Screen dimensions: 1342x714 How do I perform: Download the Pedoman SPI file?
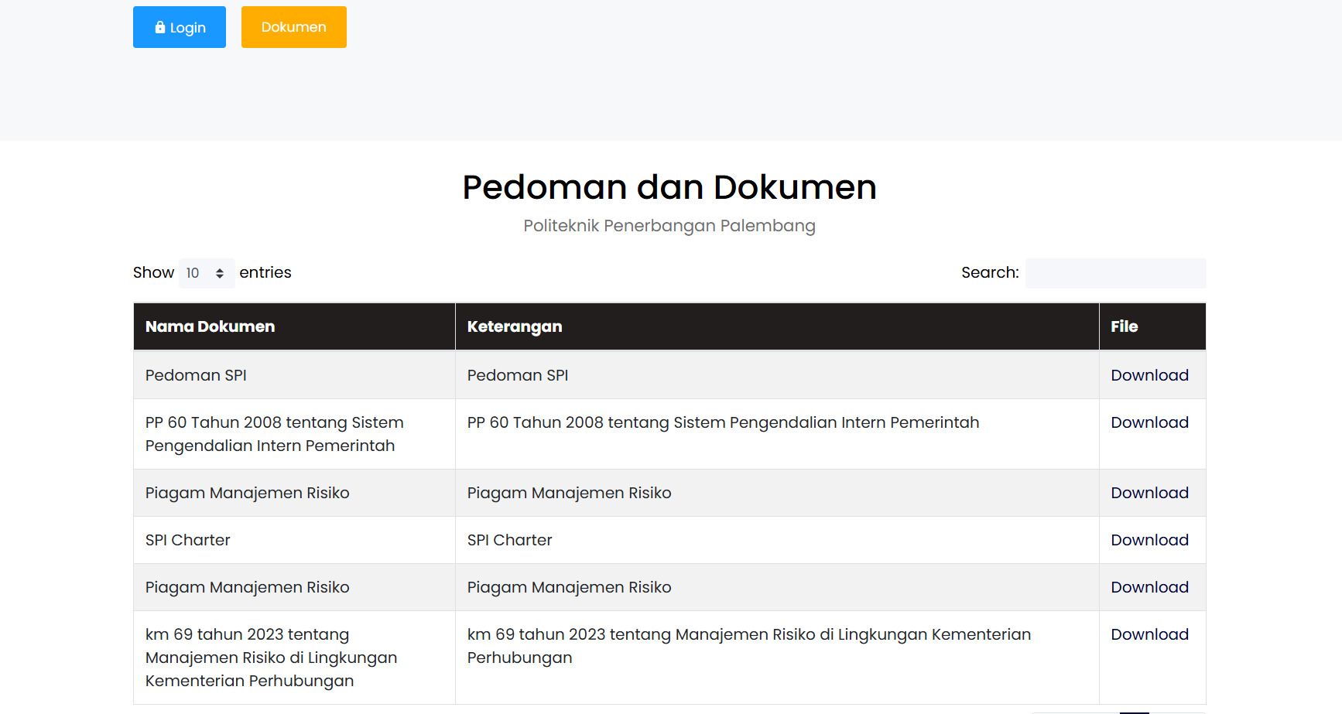(1149, 375)
